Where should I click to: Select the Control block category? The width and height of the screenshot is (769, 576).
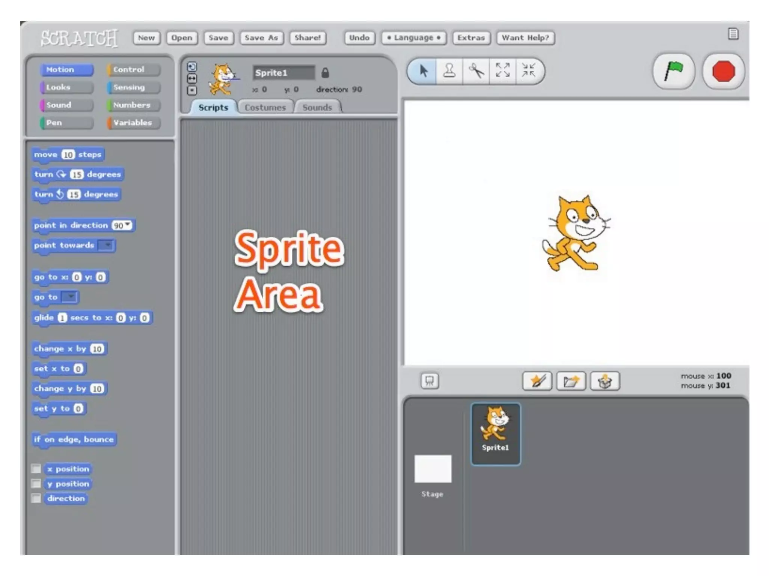134,70
